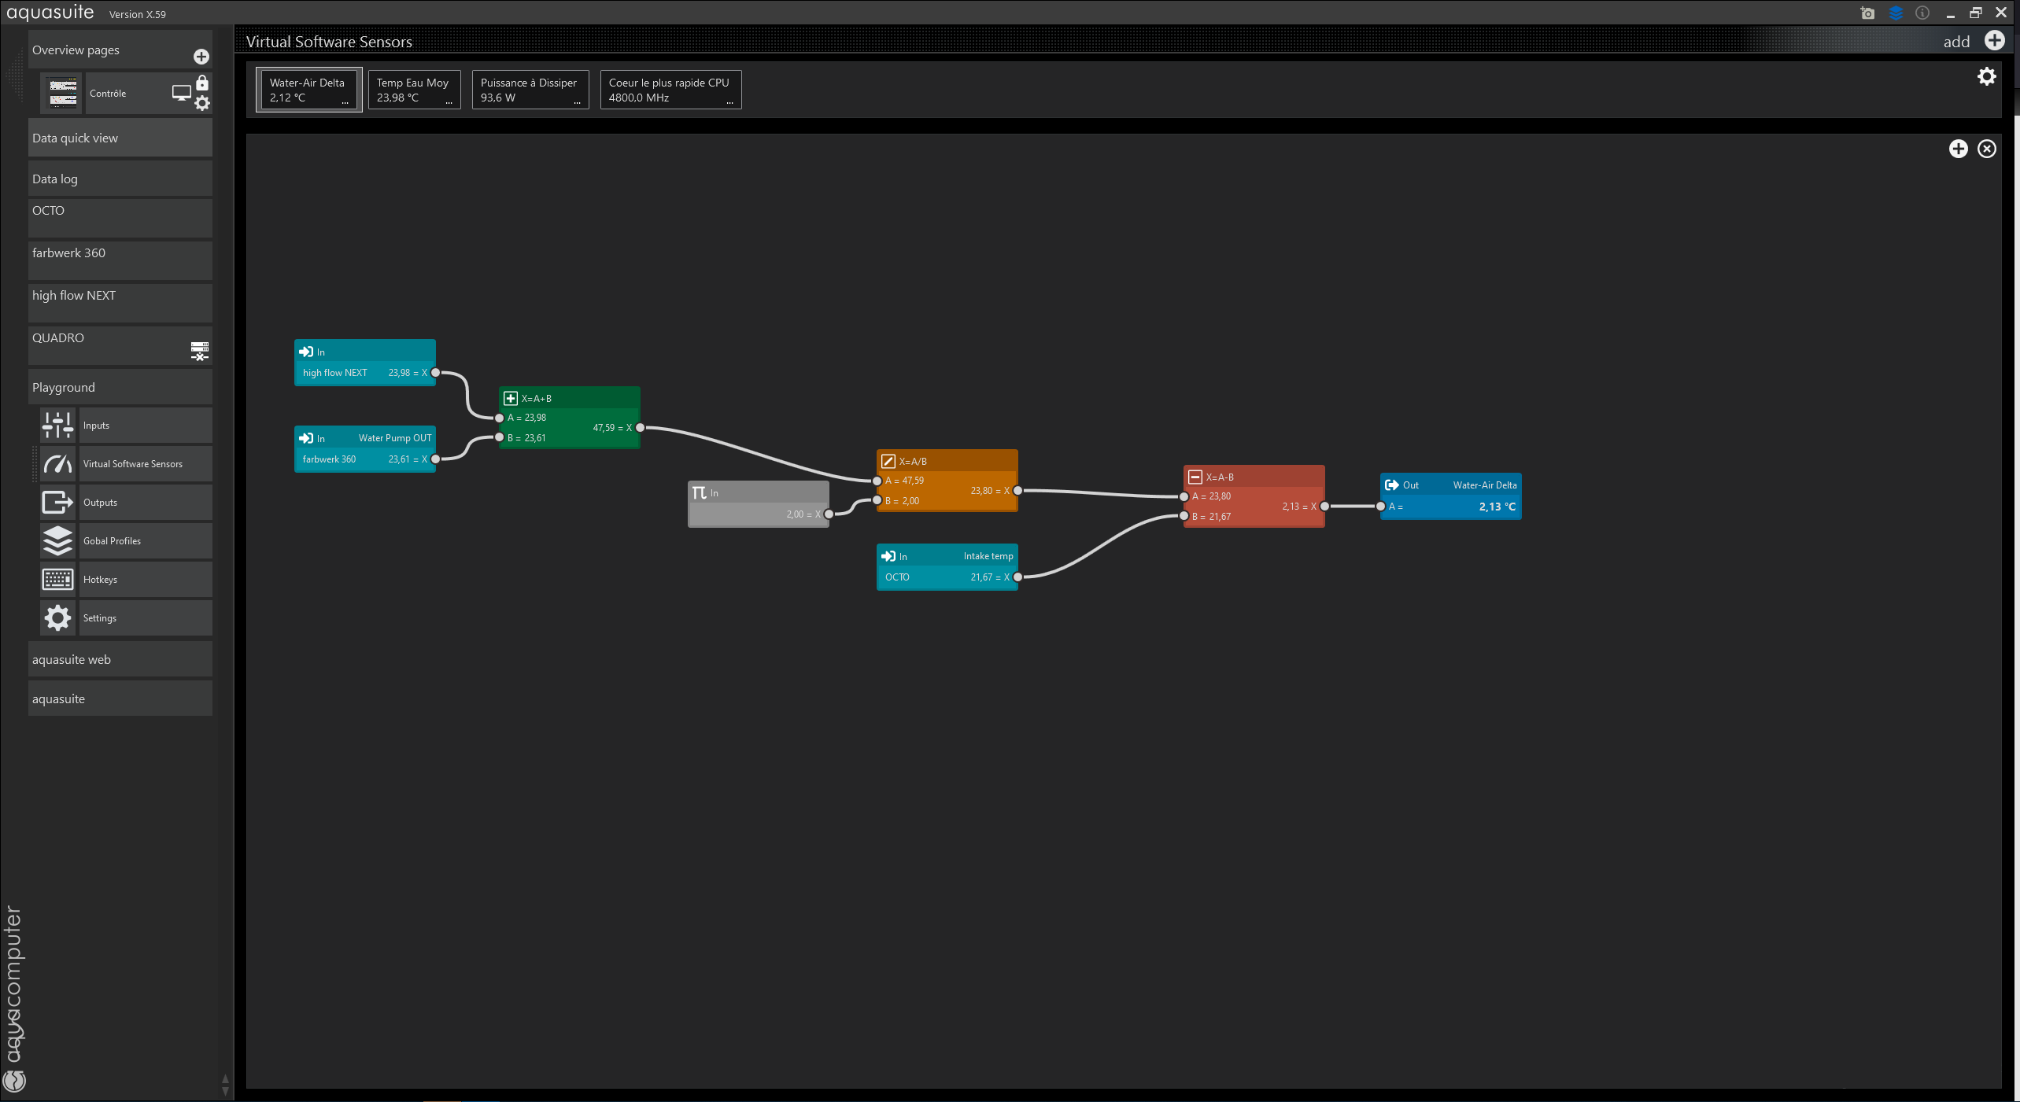
Task: Open the Outputs arrow icon
Action: click(x=57, y=502)
